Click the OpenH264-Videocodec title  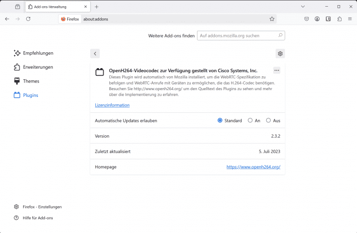183,71
